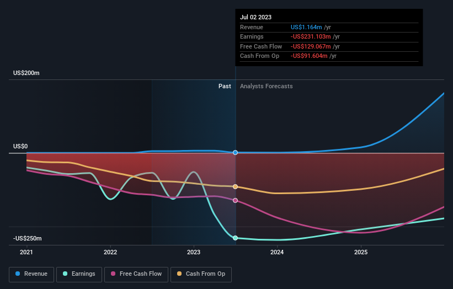Toggle the Cash From Op legend button
This screenshot has width=453, height=289.
(201, 274)
